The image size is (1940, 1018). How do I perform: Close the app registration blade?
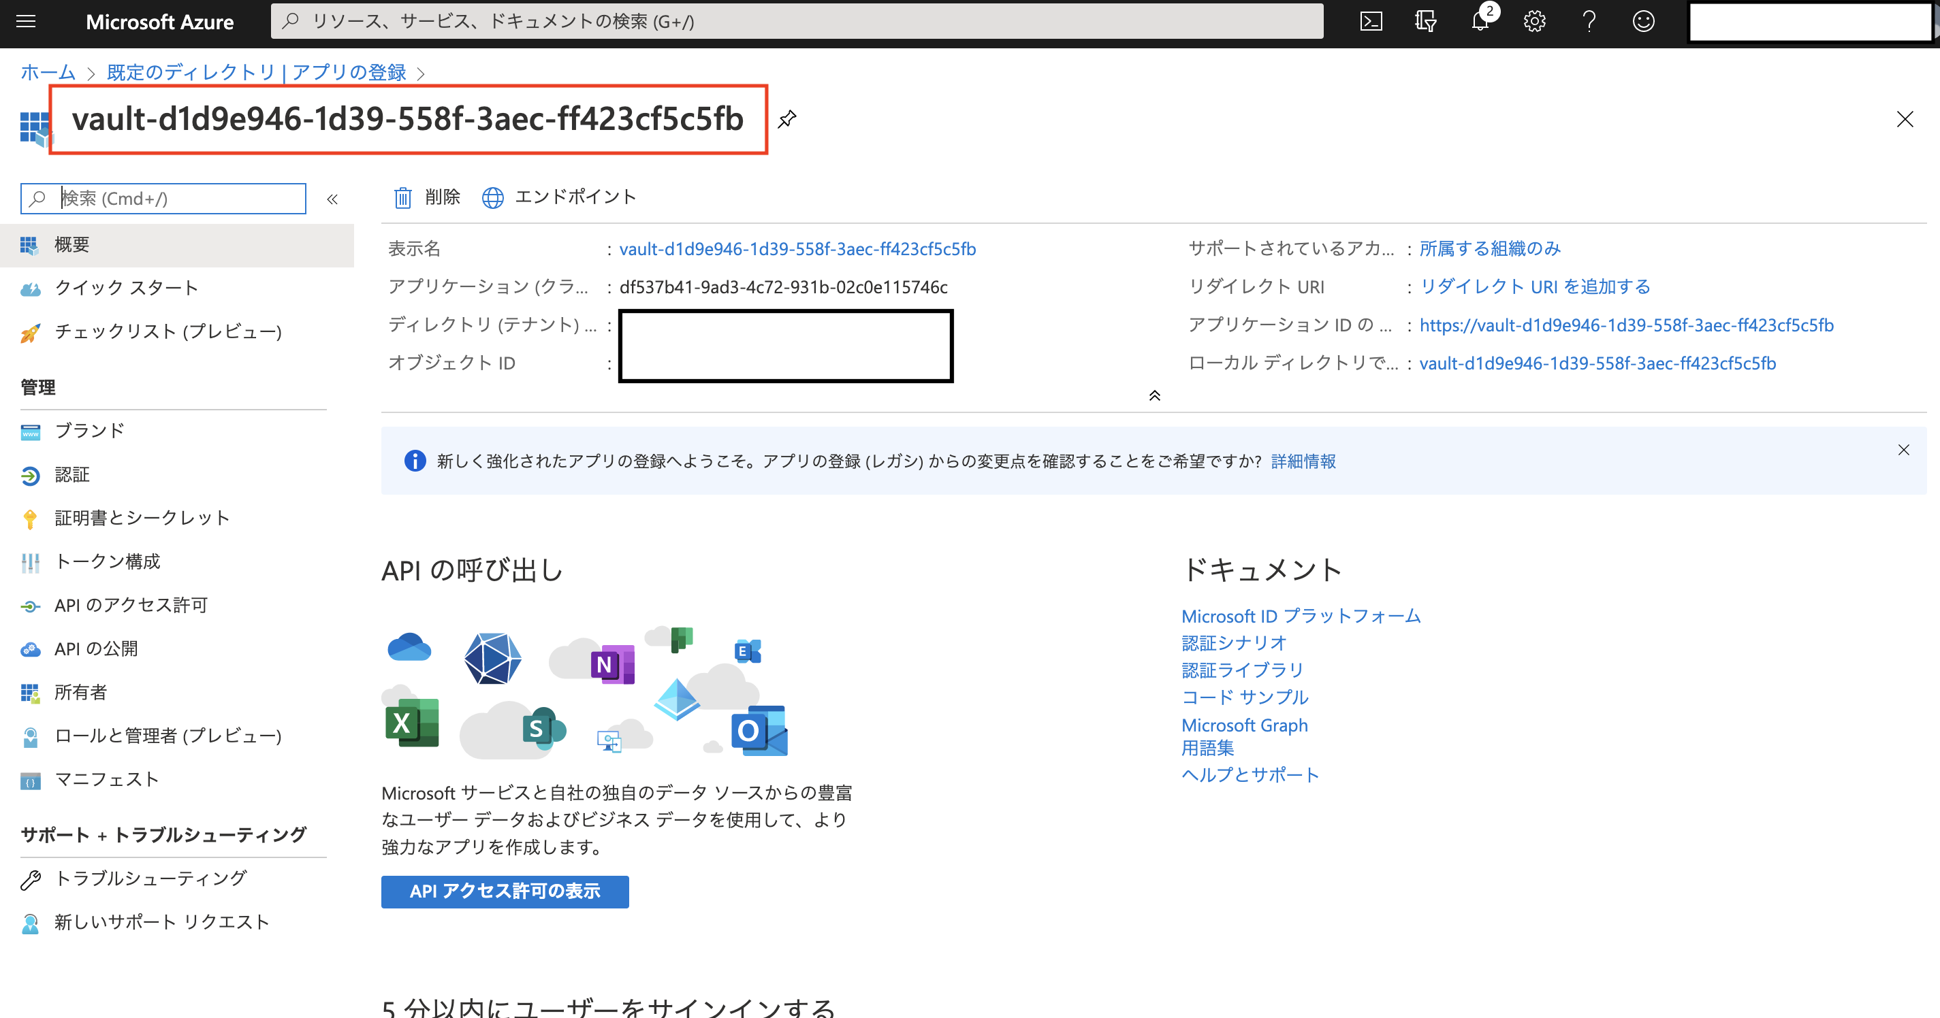coord(1905,119)
